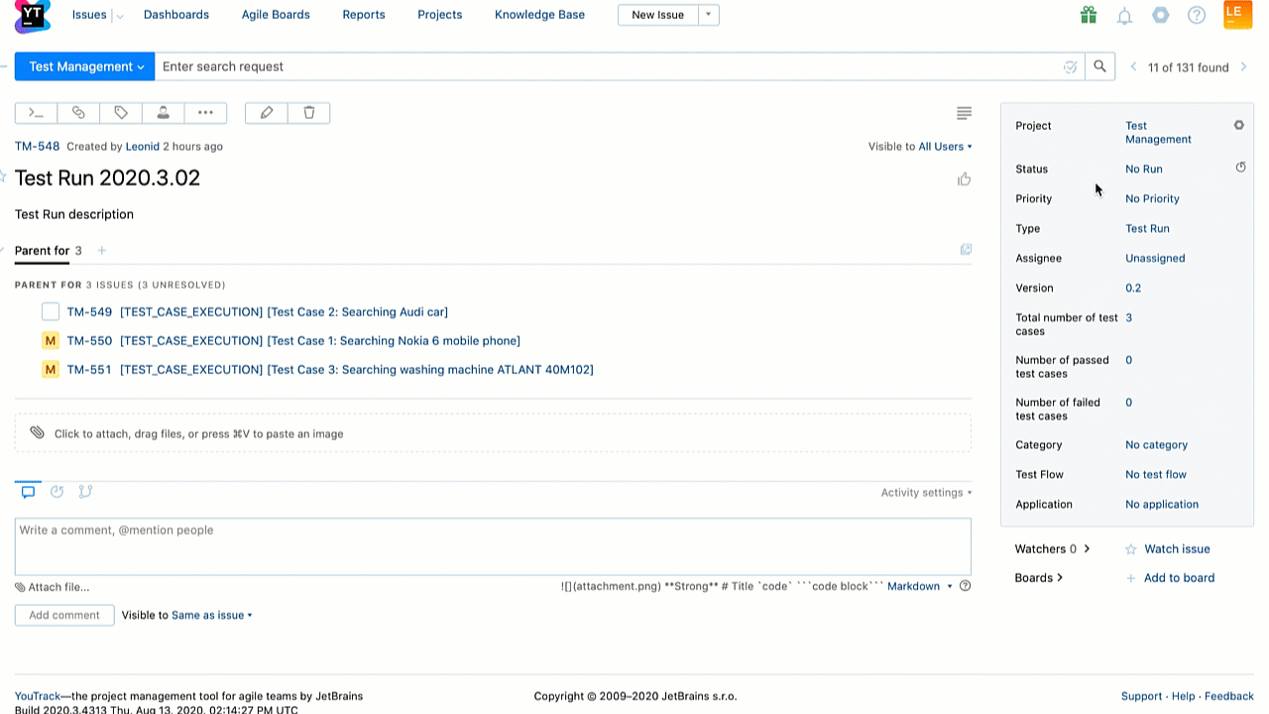The width and height of the screenshot is (1269, 714).
Task: Change the No Run status value
Action: (1144, 169)
